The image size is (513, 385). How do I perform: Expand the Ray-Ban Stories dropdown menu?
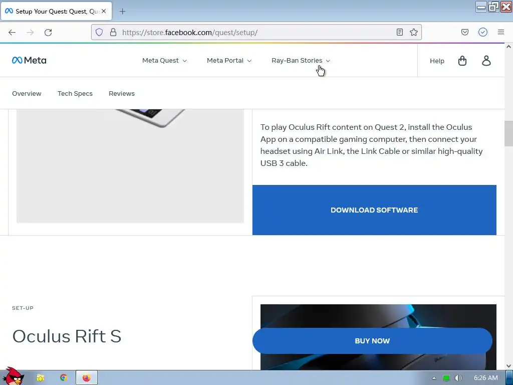[x=301, y=61]
